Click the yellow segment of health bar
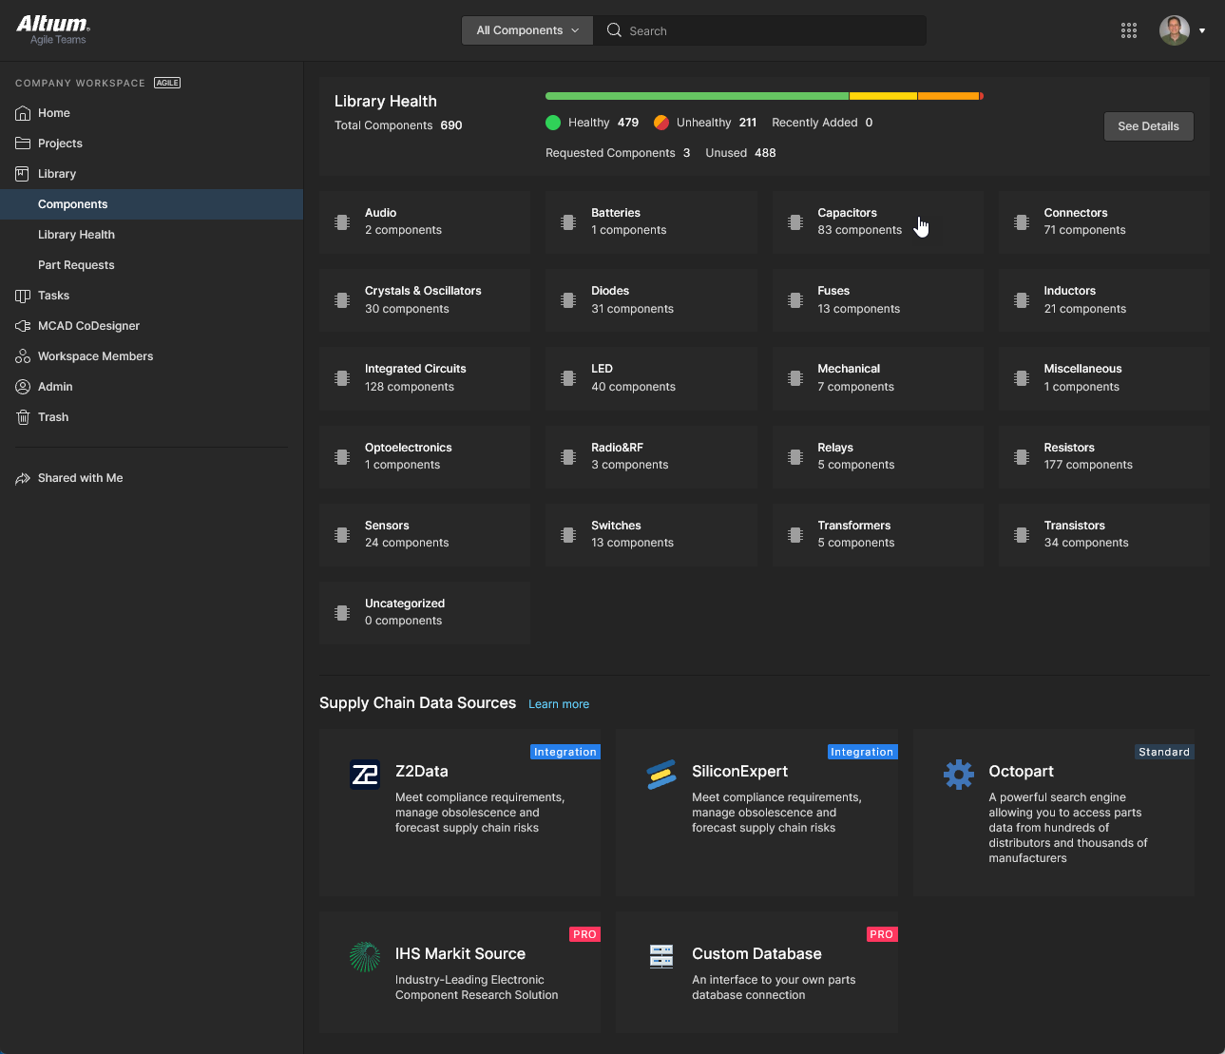Viewport: 1225px width, 1054px height. [883, 96]
